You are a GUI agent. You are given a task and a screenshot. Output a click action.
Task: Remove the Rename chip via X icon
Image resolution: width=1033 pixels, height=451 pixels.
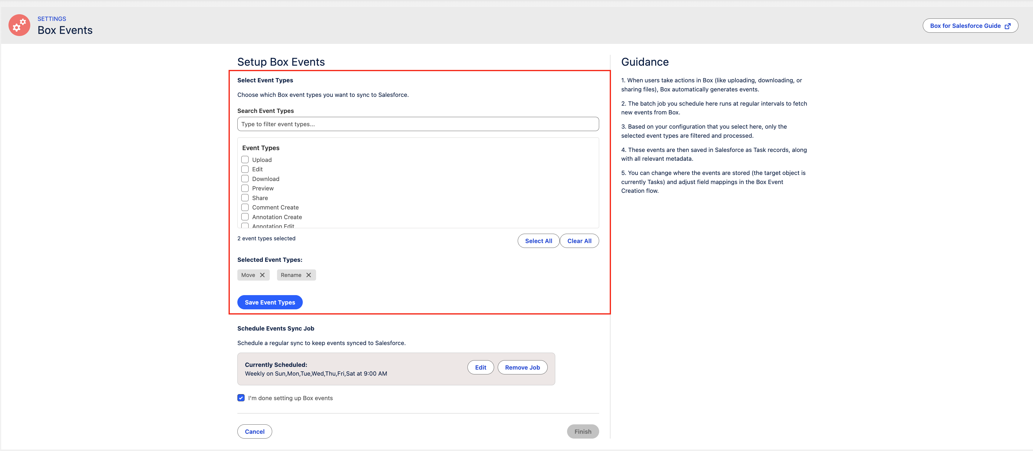[309, 275]
